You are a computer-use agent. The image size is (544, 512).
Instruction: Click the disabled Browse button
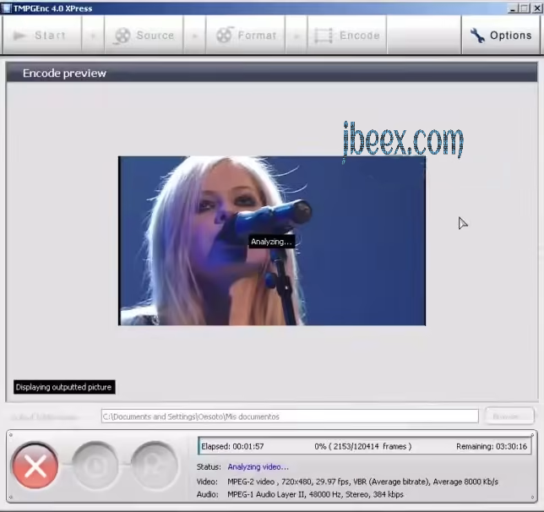click(x=509, y=416)
